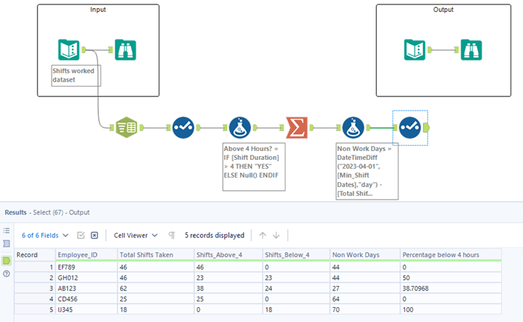Open the Results help question mark icon

click(x=7, y=274)
